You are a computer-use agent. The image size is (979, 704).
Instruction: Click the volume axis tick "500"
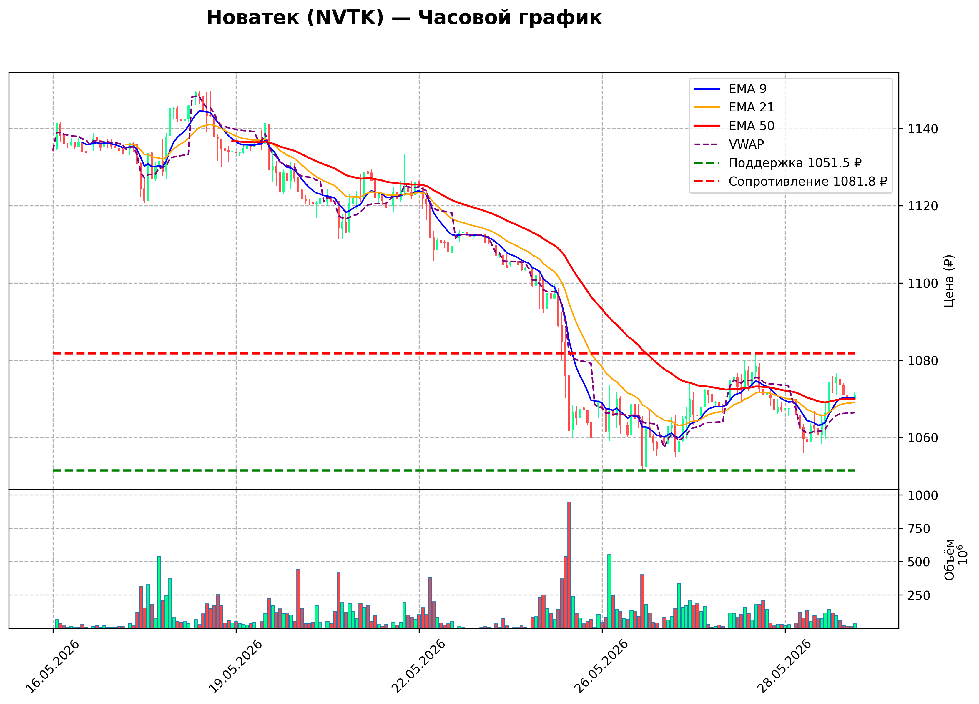(x=919, y=562)
